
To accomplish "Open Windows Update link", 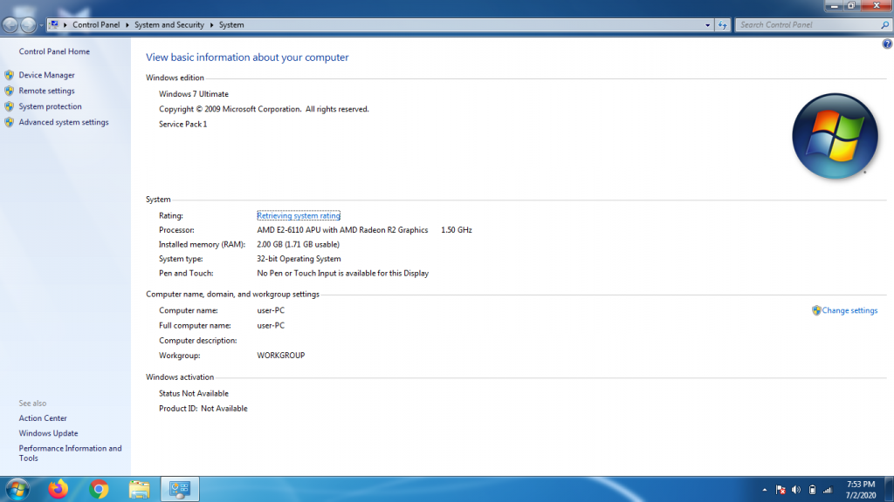I will pyautogui.click(x=49, y=433).
